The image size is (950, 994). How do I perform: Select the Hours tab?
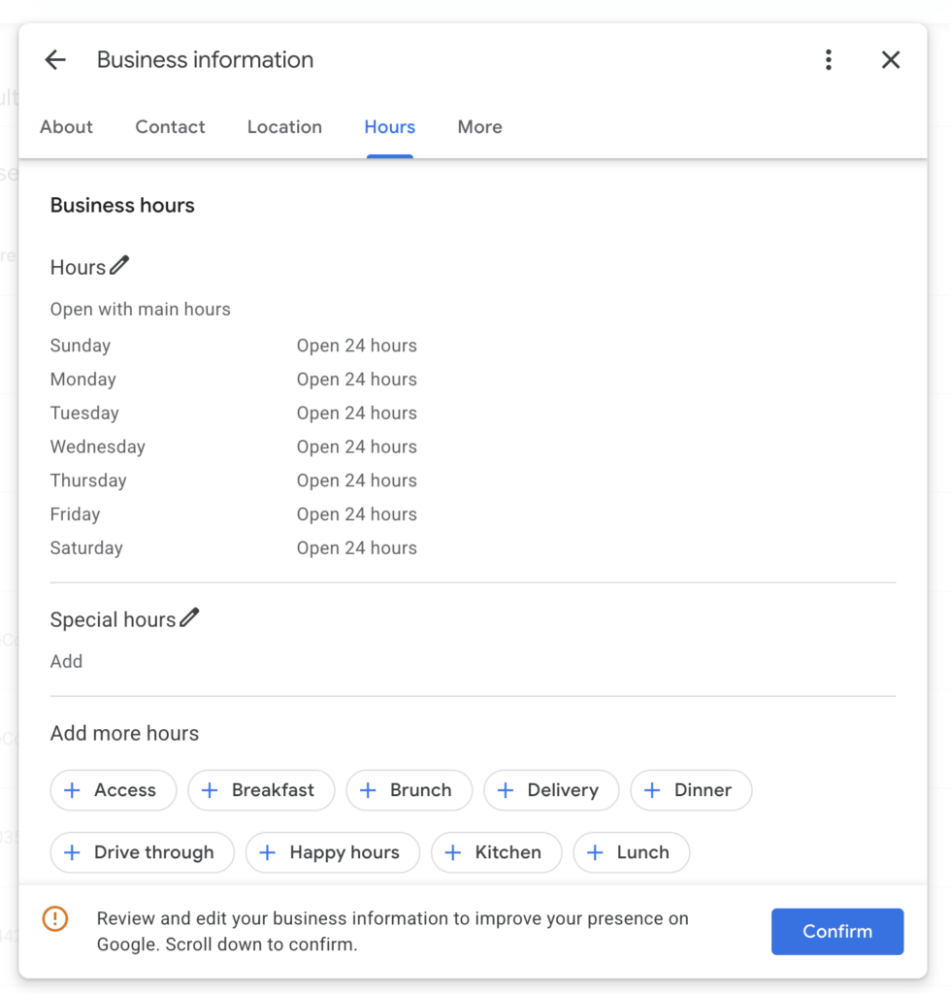pos(390,127)
